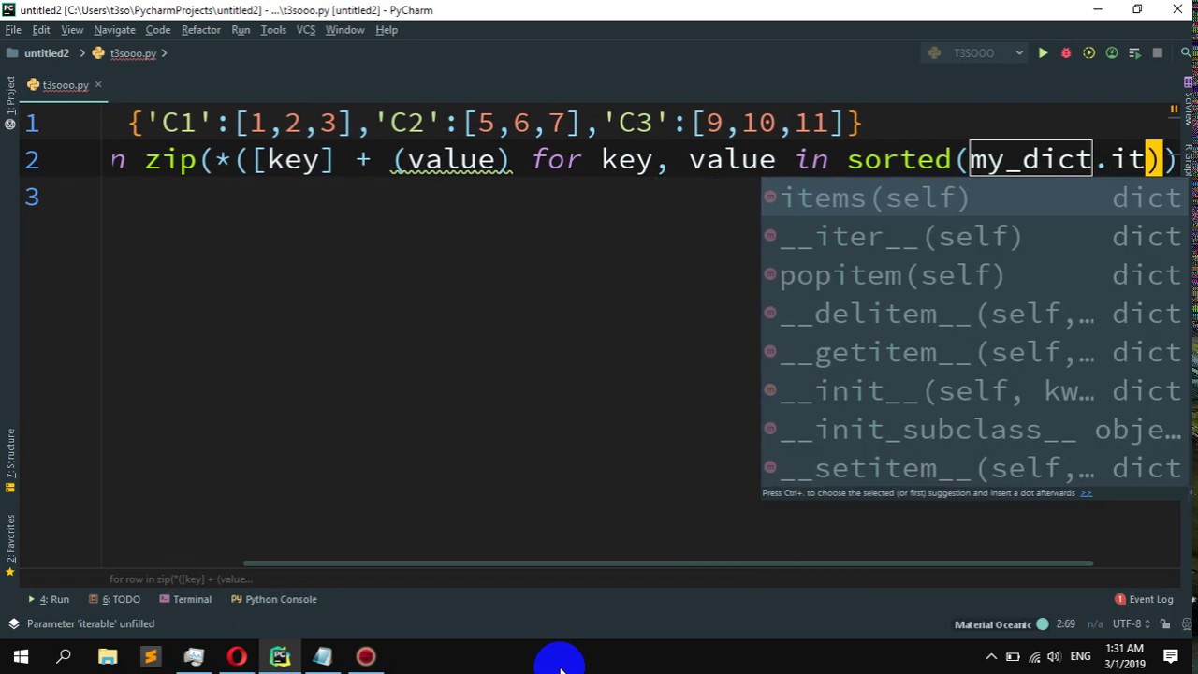Open Opera browser from taskbar
The image size is (1198, 674).
[237, 657]
